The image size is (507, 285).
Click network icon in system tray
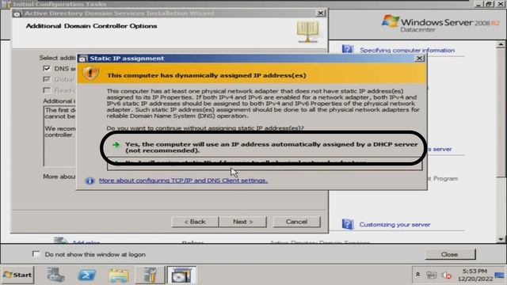click(431, 275)
